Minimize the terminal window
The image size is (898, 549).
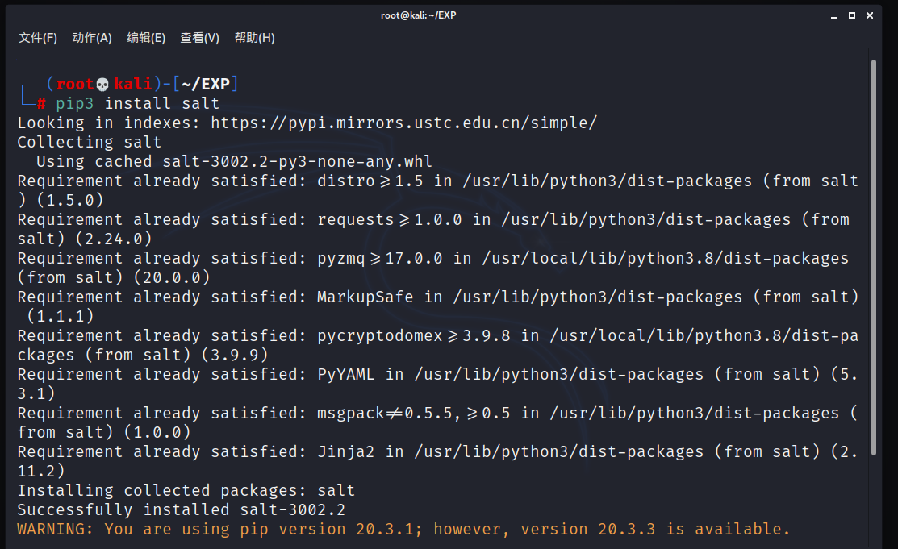pos(833,15)
